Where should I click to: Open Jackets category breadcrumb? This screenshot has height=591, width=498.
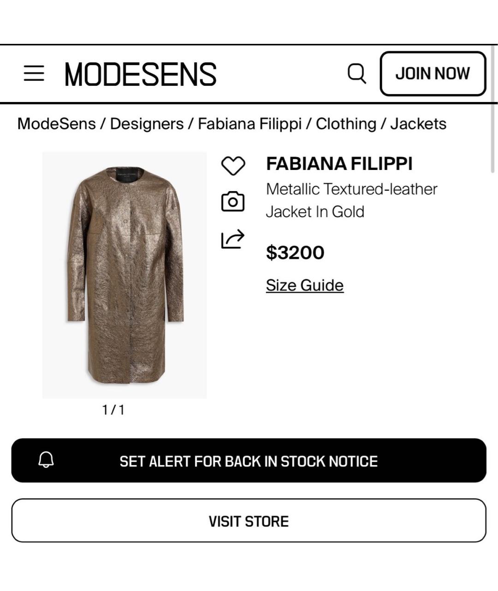[x=418, y=124]
